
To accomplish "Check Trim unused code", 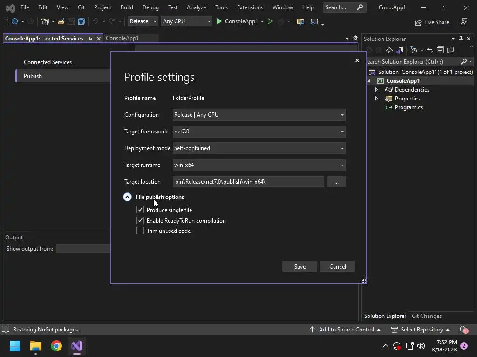I will 140,231.
